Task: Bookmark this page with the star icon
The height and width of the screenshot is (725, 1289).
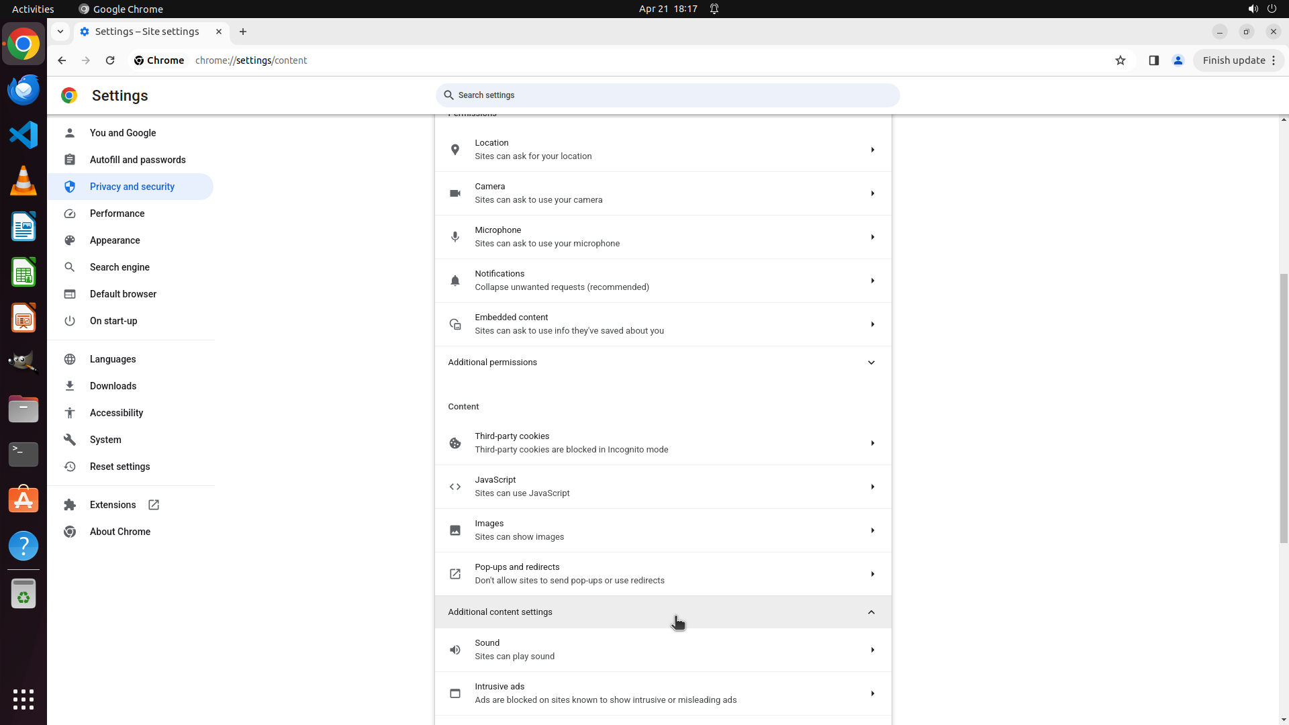Action: coord(1120,60)
